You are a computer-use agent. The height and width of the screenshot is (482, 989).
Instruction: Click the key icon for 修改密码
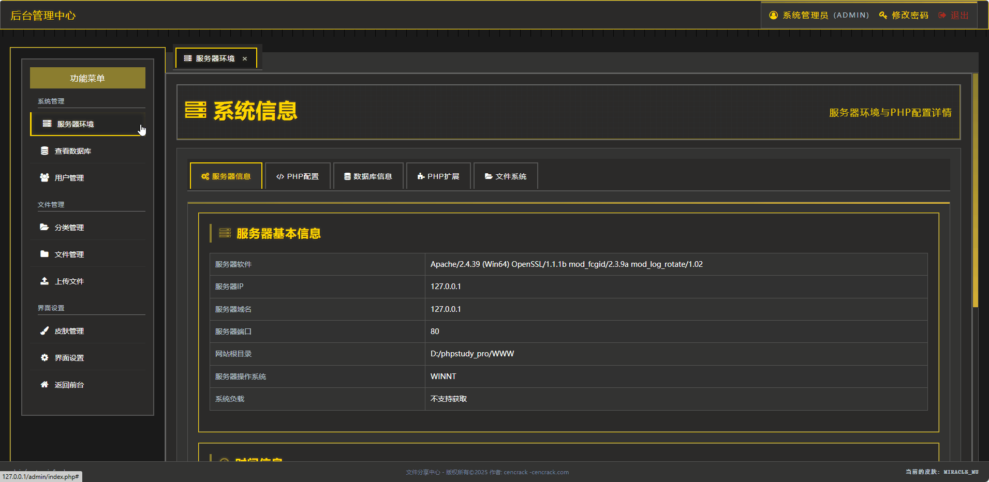click(883, 16)
